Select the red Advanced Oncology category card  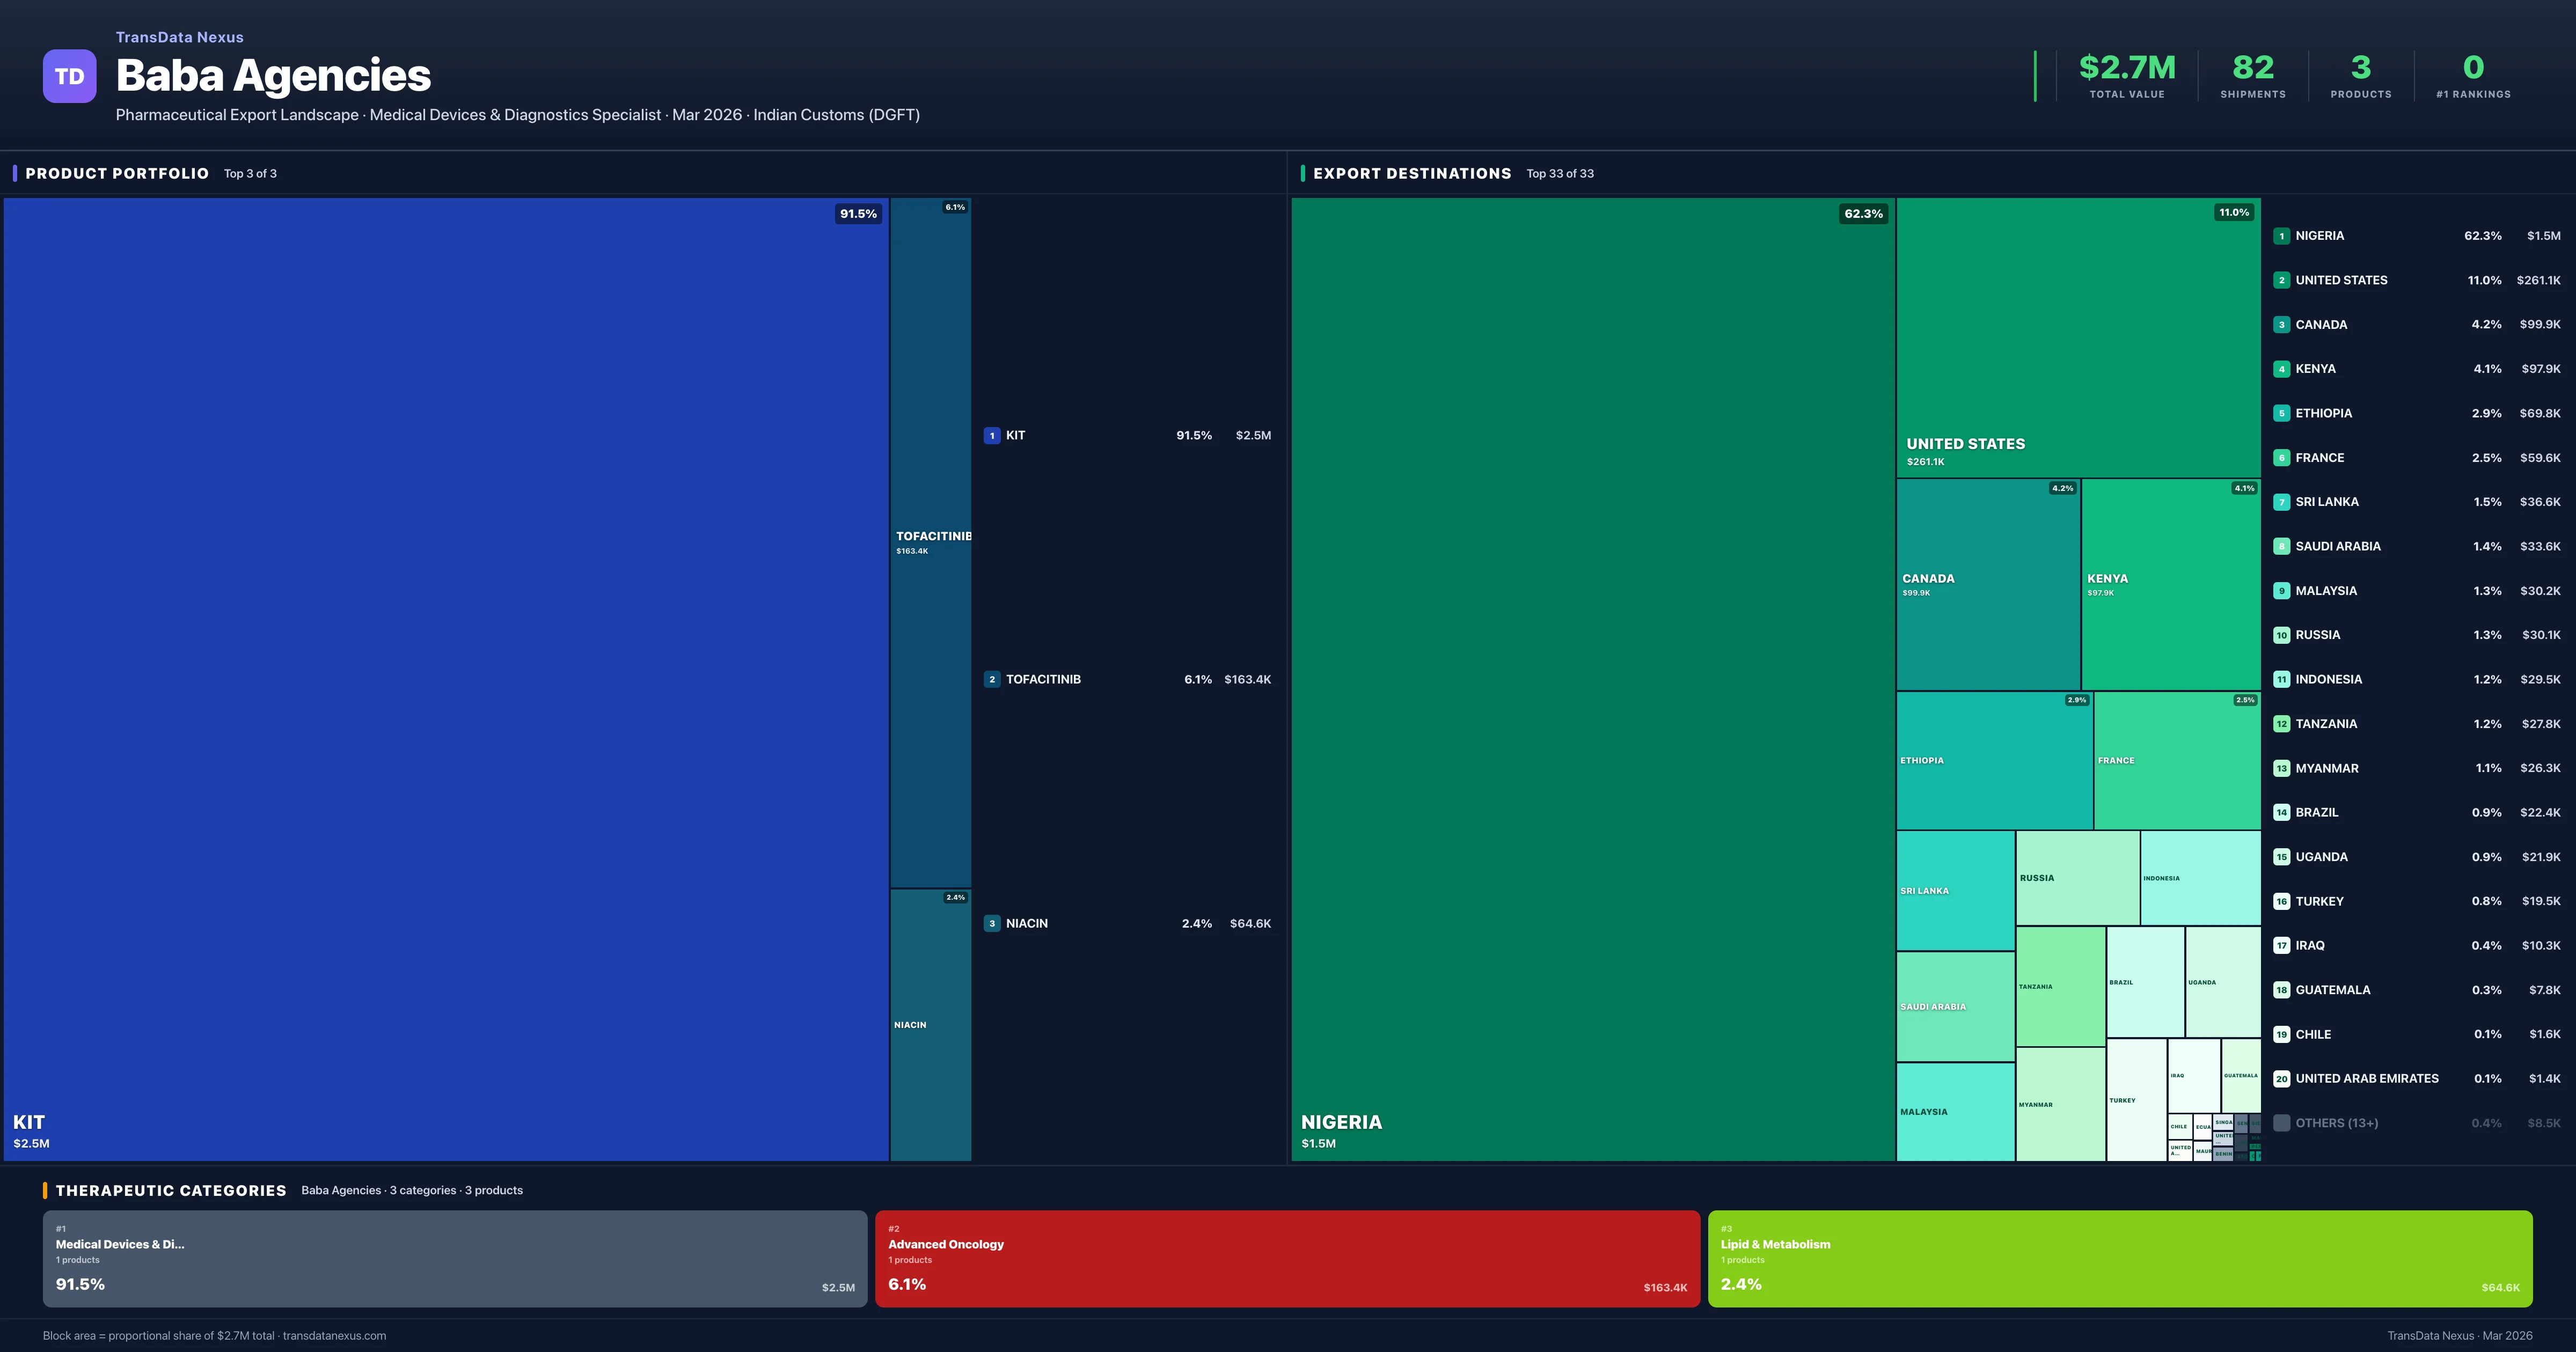tap(1288, 1258)
